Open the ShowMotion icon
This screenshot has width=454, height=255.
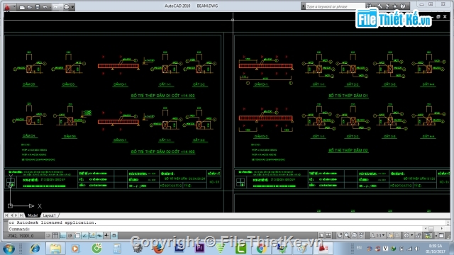pyautogui.click(x=361, y=236)
